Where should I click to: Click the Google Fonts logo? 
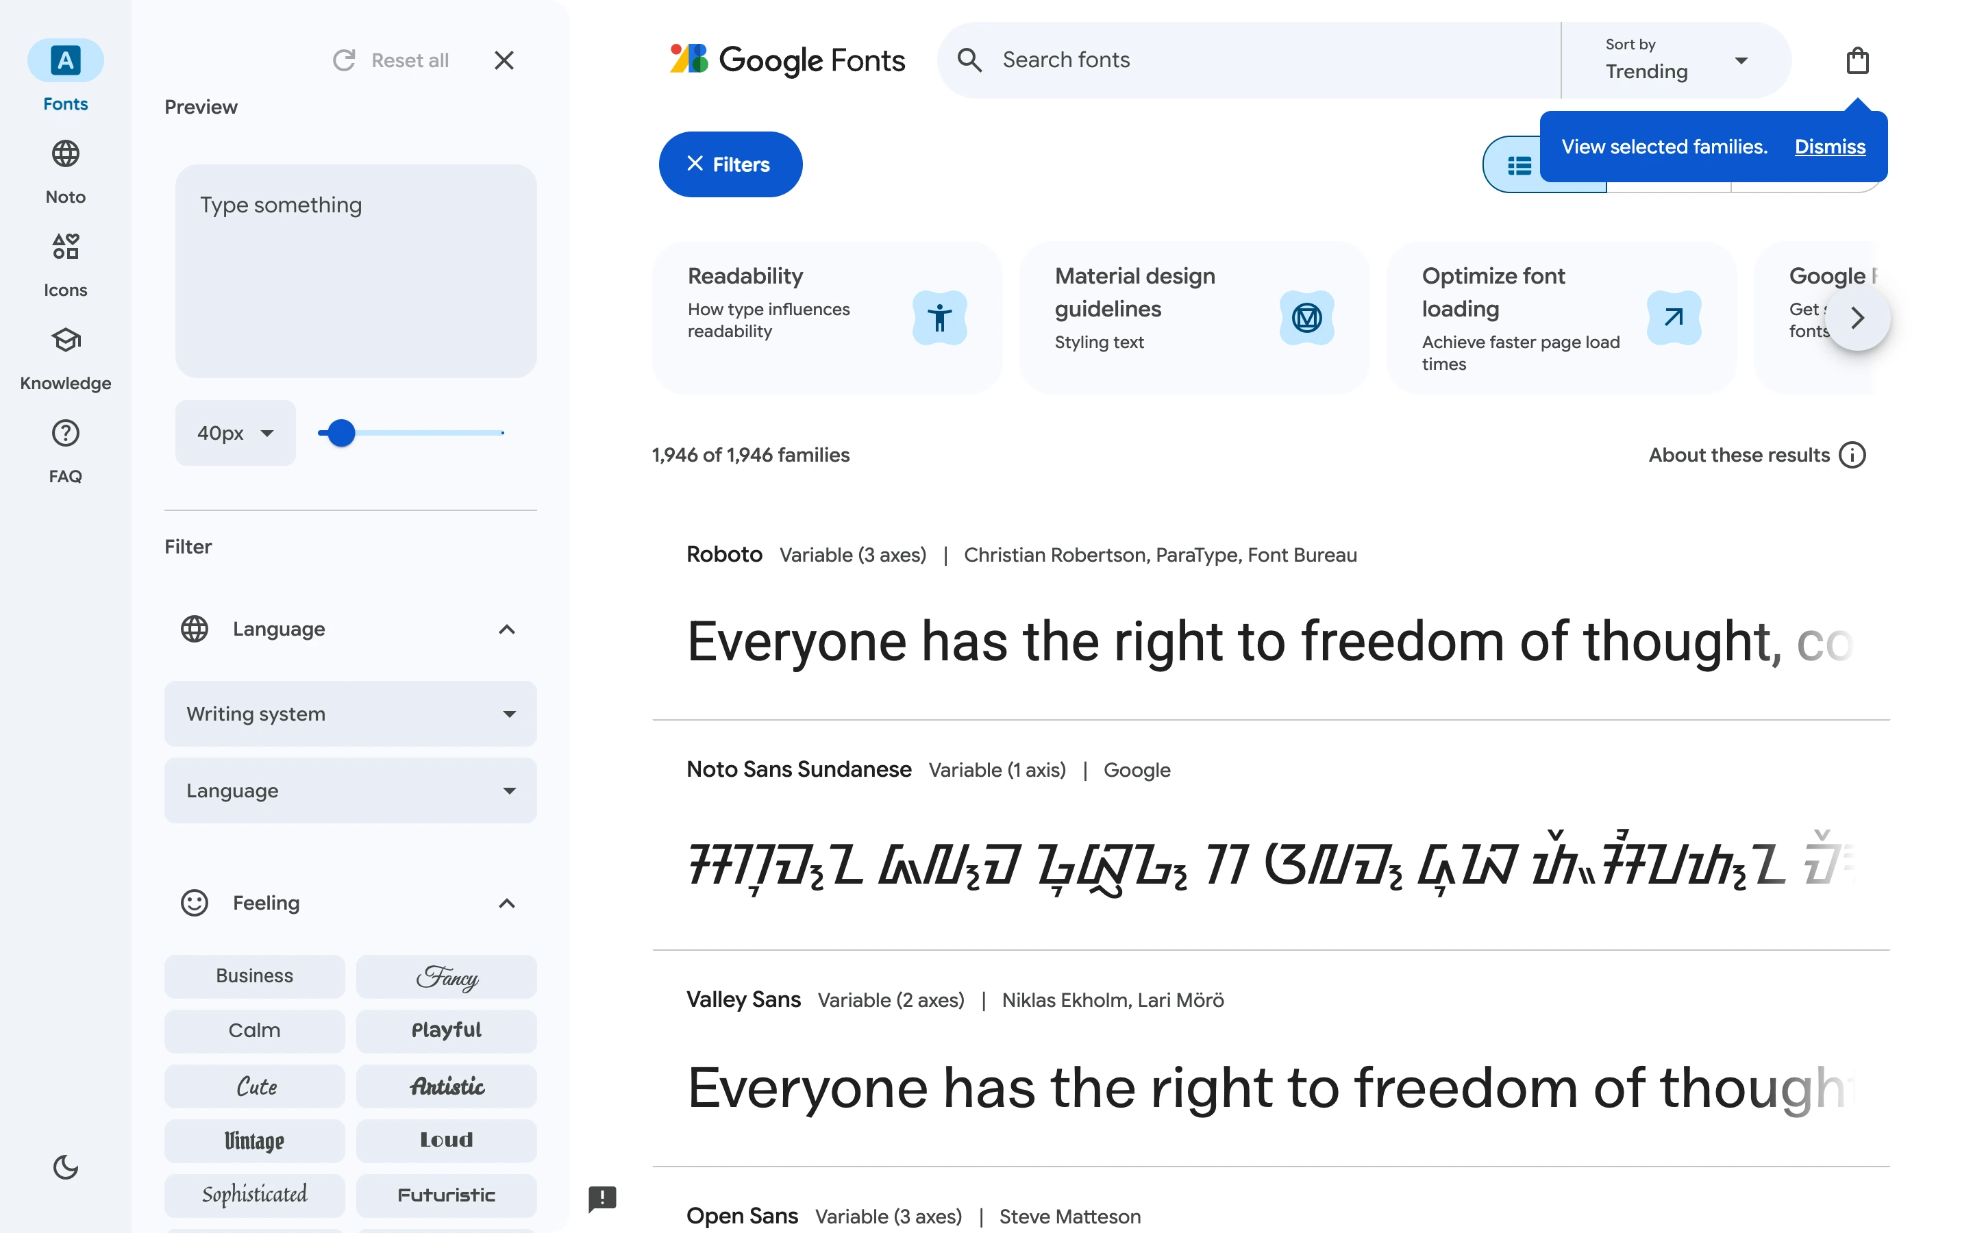point(786,60)
